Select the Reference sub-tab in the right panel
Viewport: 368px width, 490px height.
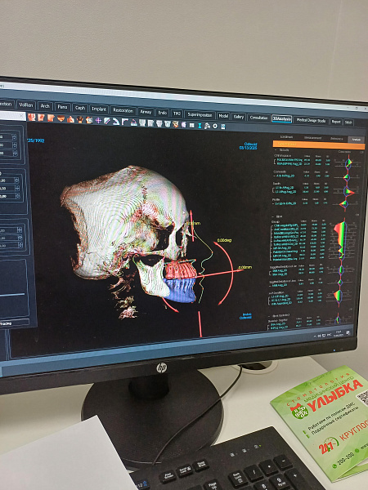pos(336,139)
